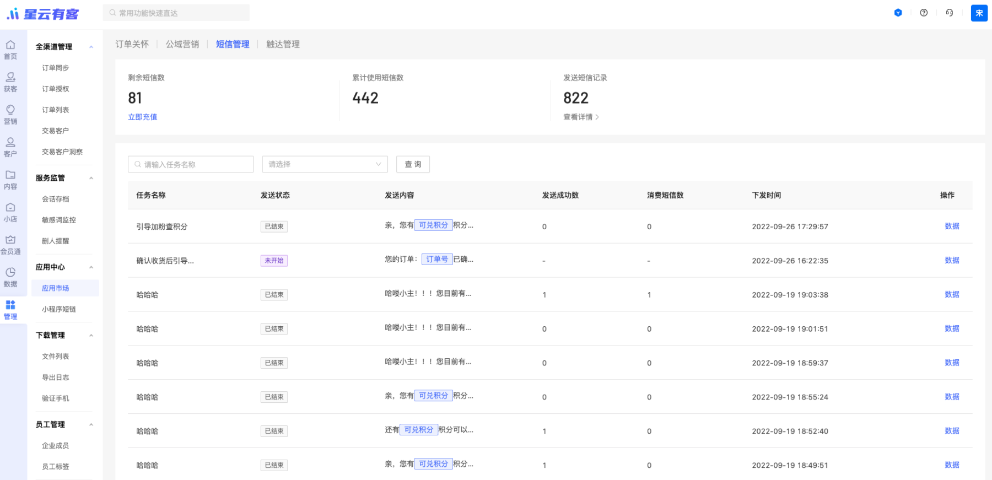Click the 星云有客 logo
Viewport: 992px width, 480px height.
[42, 14]
